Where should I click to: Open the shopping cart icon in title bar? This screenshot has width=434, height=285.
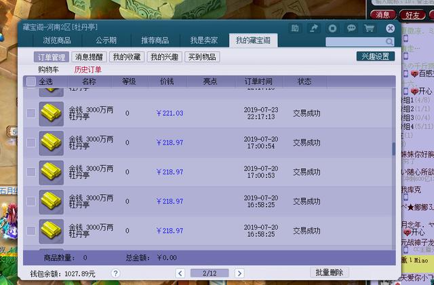pyautogui.click(x=369, y=28)
